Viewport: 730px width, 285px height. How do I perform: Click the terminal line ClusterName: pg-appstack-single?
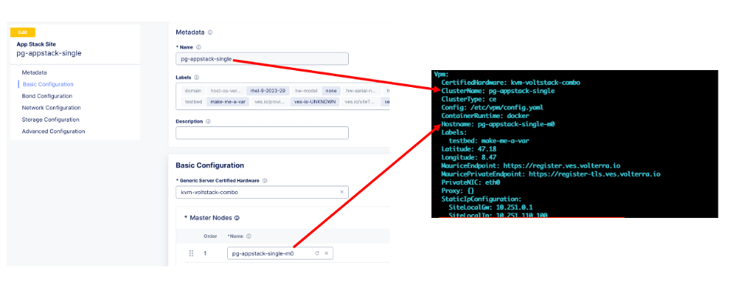[x=497, y=91]
